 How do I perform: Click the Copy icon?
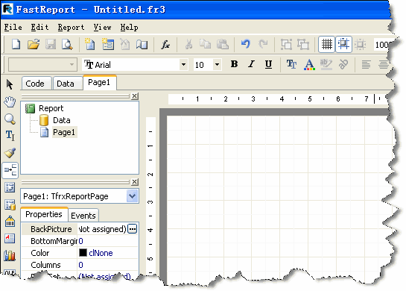205,44
